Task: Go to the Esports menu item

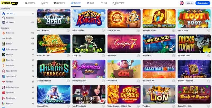Action: tap(59, 3)
